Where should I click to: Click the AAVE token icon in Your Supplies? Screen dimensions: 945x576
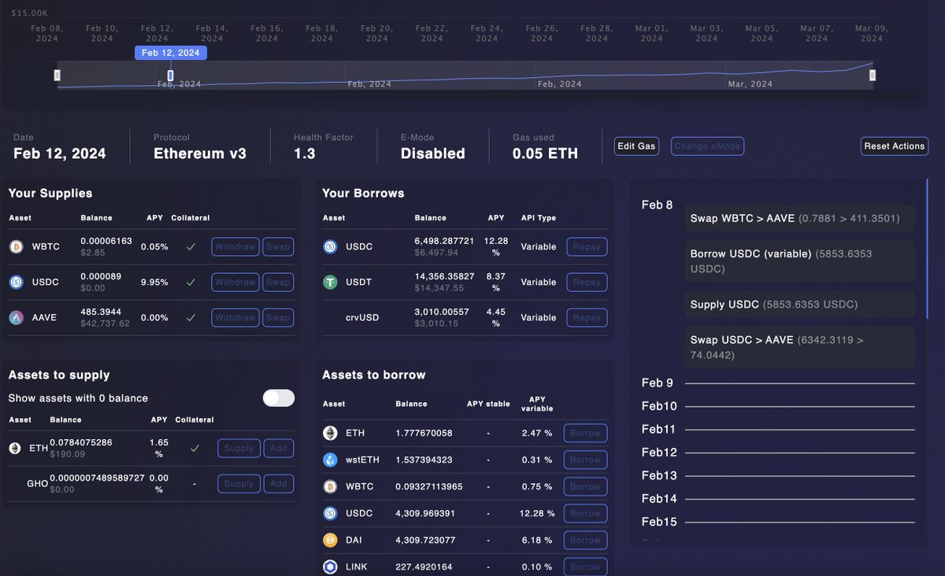15,318
